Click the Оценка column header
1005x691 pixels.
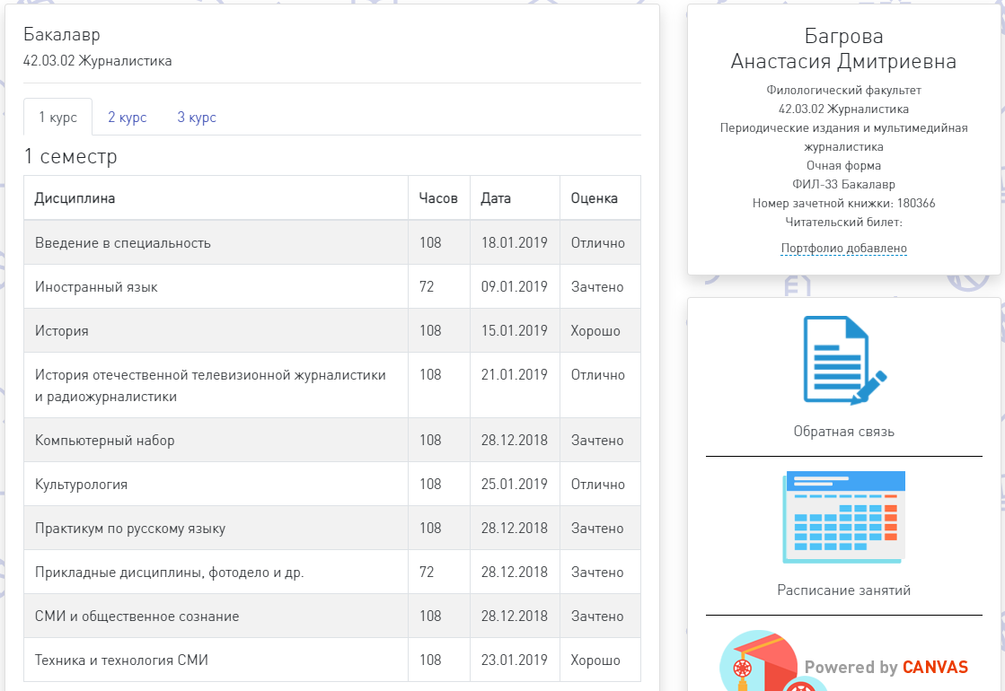pyautogui.click(x=595, y=198)
